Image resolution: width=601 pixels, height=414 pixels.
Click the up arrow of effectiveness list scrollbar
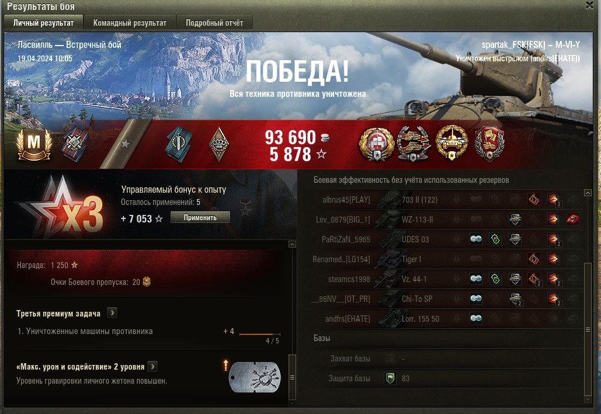pyautogui.click(x=588, y=193)
